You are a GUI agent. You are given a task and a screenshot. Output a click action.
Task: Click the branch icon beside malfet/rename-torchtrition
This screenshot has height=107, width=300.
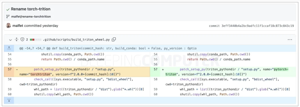coord(8,17)
